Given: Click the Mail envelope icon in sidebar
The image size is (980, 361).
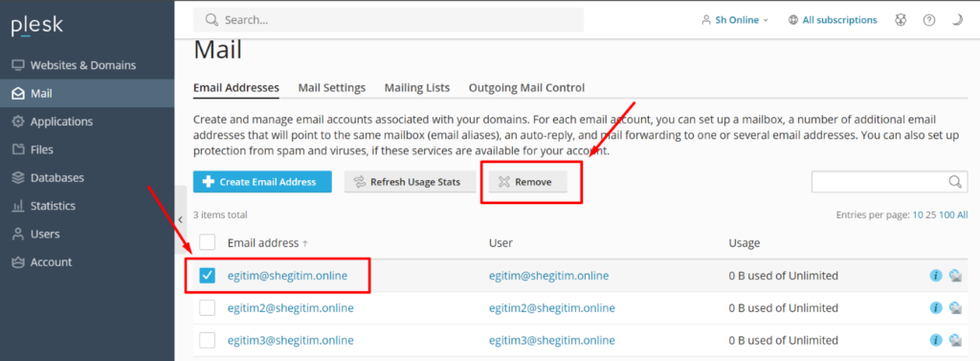Looking at the screenshot, I should click(x=19, y=94).
